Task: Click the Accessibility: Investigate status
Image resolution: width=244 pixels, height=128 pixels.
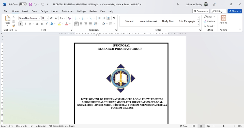Action: [x=62, y=126]
